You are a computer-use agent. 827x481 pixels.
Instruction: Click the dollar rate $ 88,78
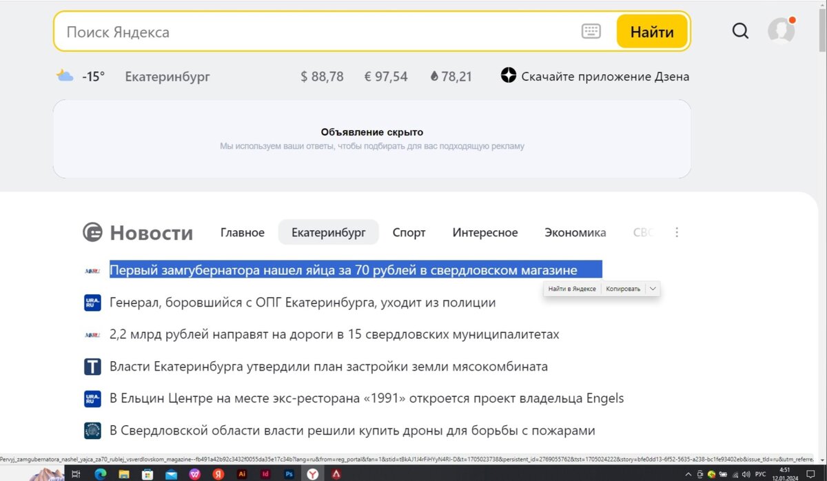pos(322,76)
